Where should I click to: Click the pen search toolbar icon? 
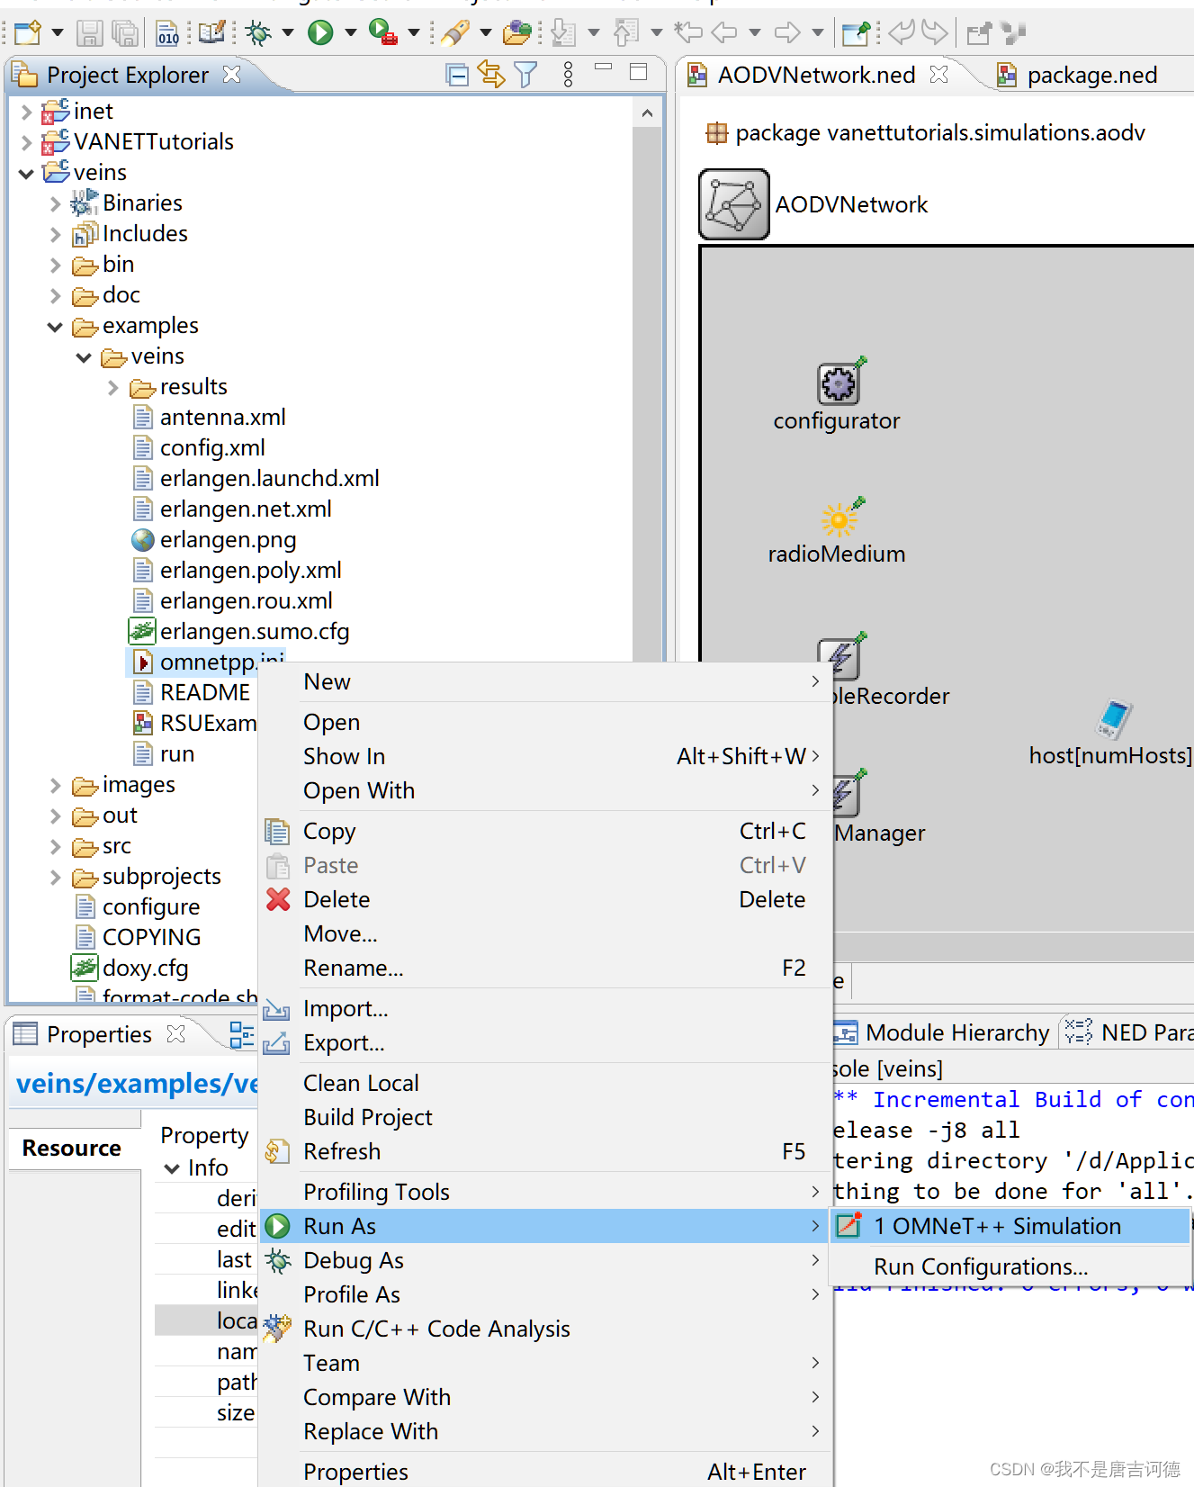coord(455,33)
